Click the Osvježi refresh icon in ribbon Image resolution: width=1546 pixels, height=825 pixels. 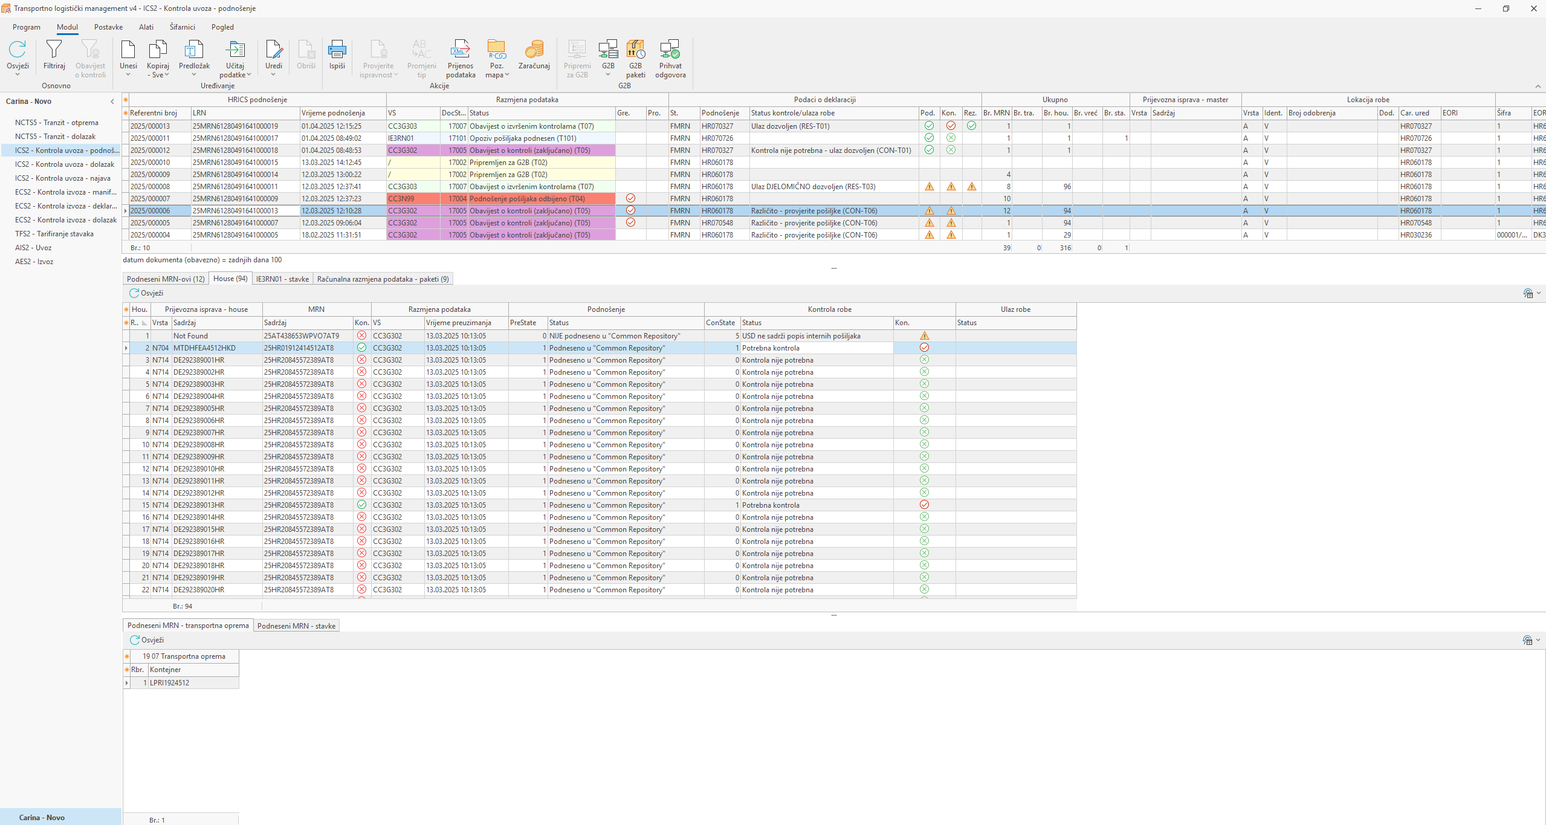(x=18, y=50)
